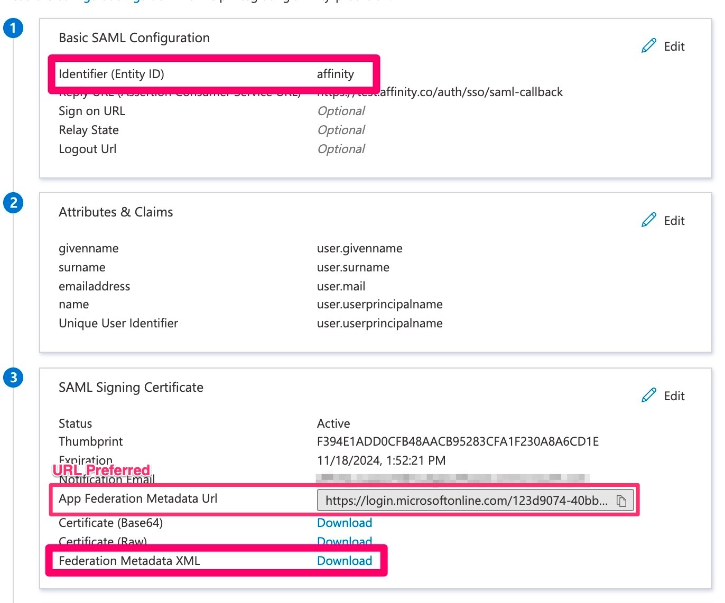Click the pencil icon for Basic SAML Configuration
The image size is (725, 603).
[648, 46]
